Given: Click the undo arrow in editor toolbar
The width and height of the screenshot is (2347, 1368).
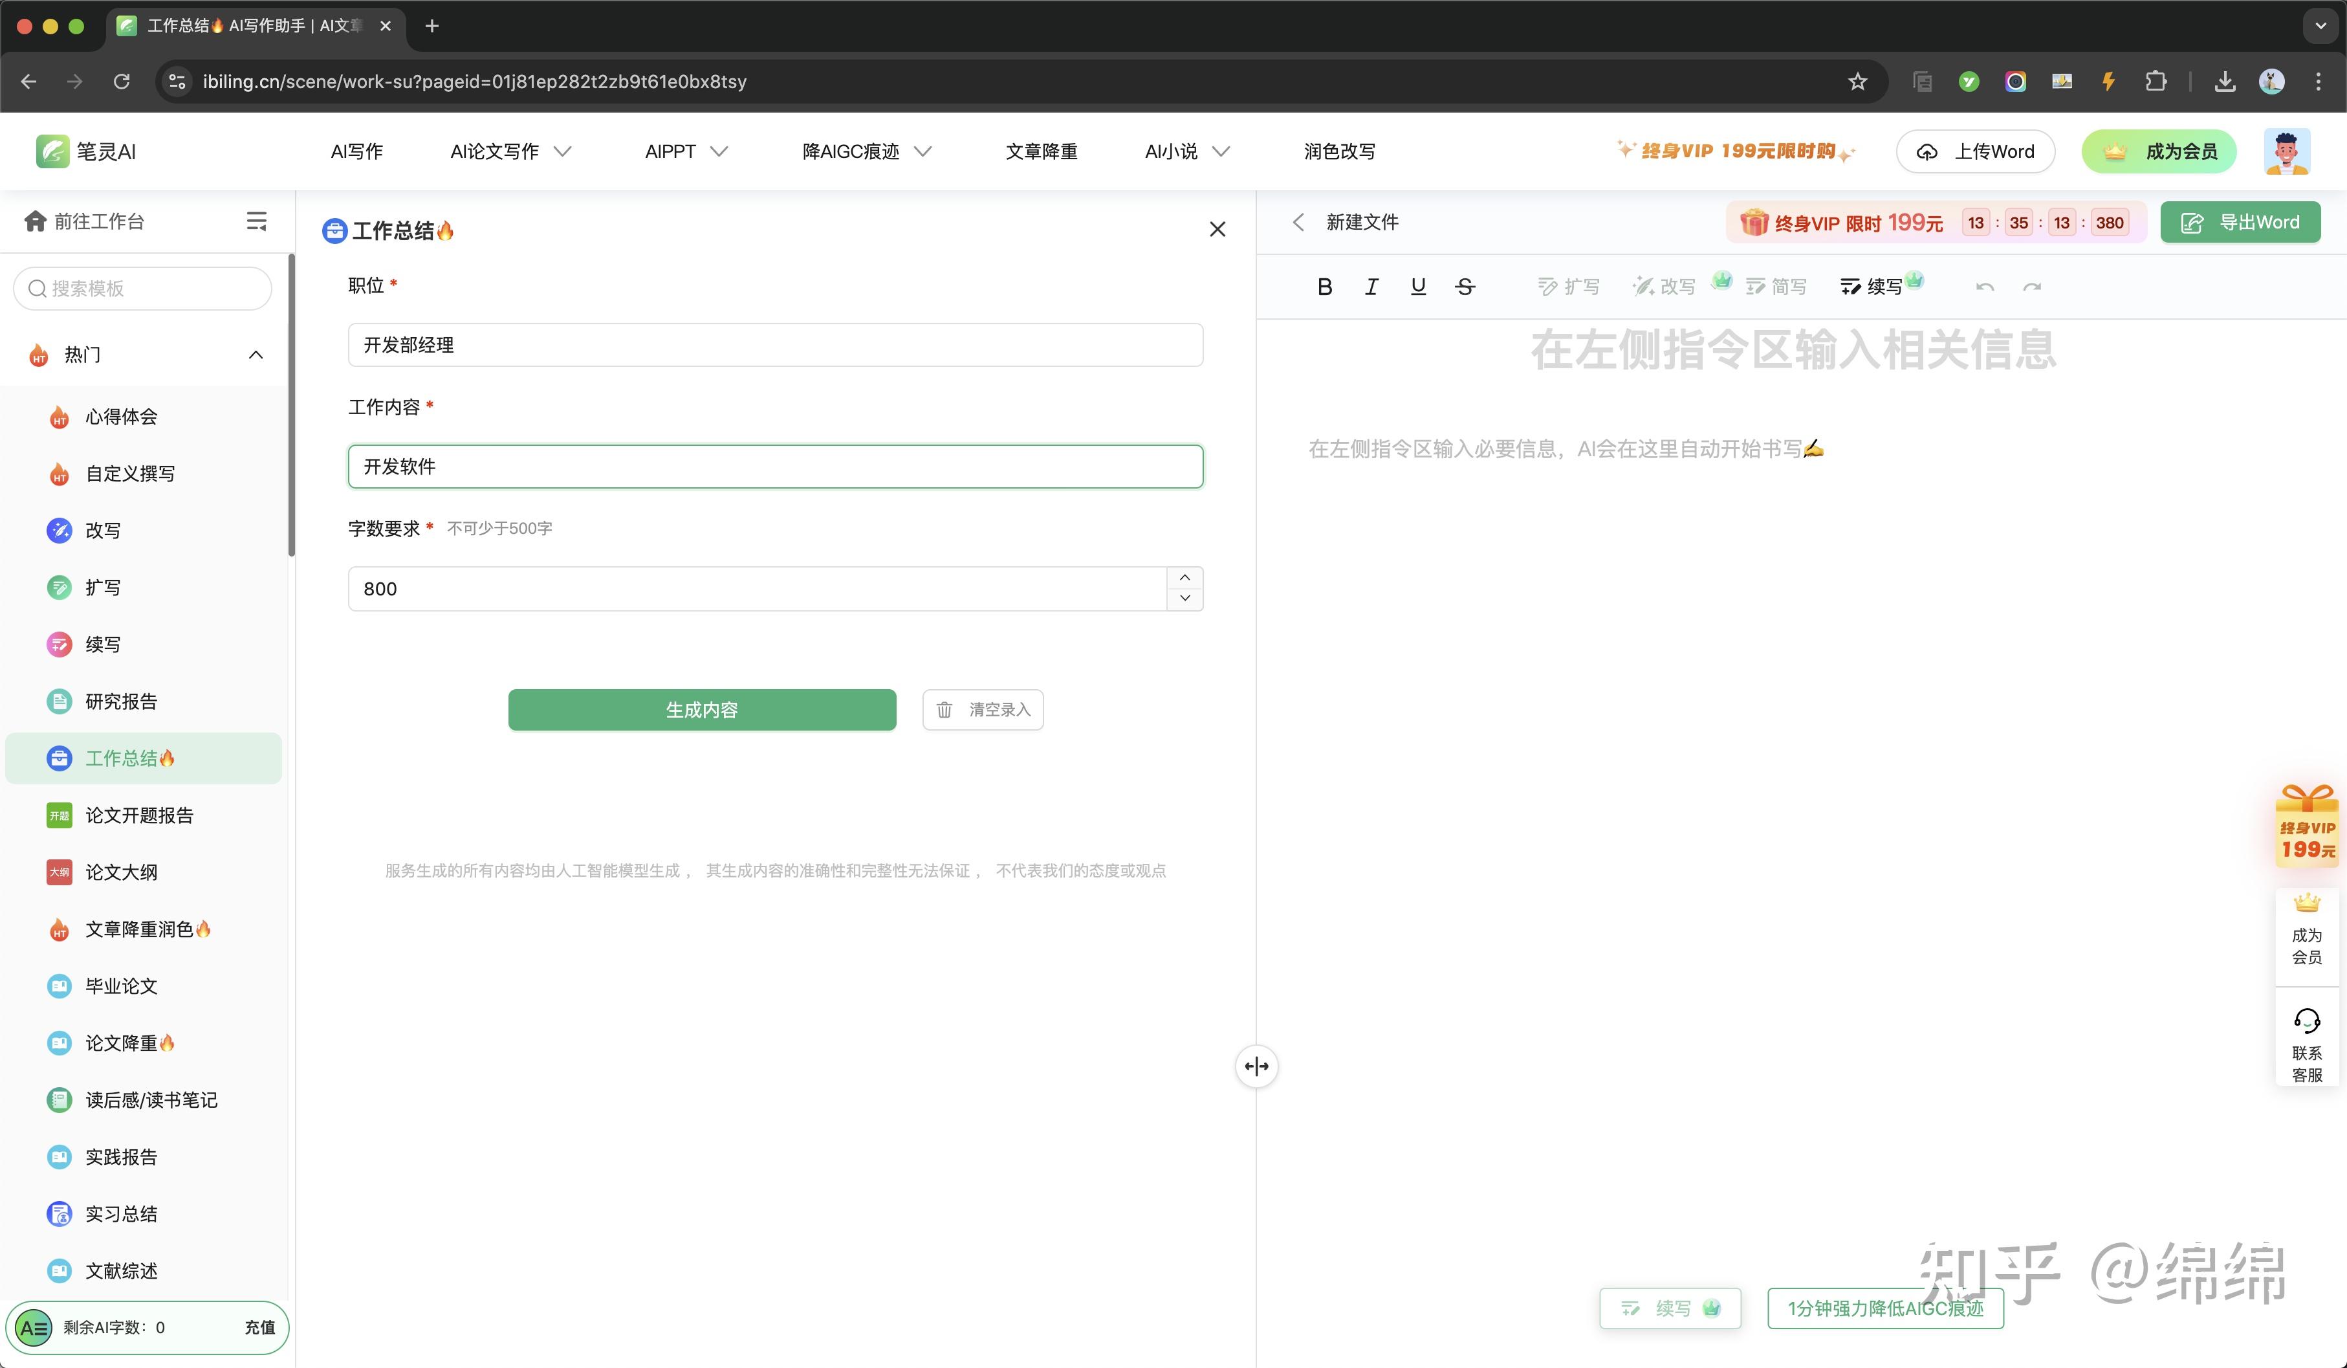Looking at the screenshot, I should coord(1985,287).
